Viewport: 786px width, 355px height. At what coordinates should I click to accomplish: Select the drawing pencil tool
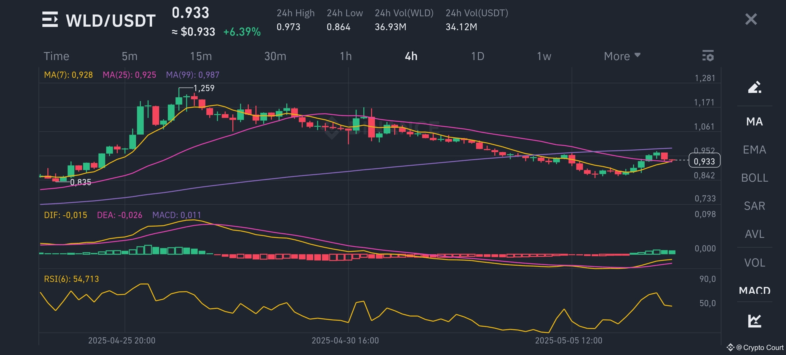(754, 87)
